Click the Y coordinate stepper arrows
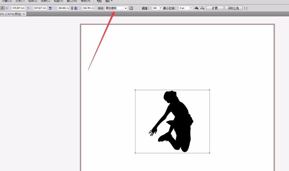 [32, 8]
